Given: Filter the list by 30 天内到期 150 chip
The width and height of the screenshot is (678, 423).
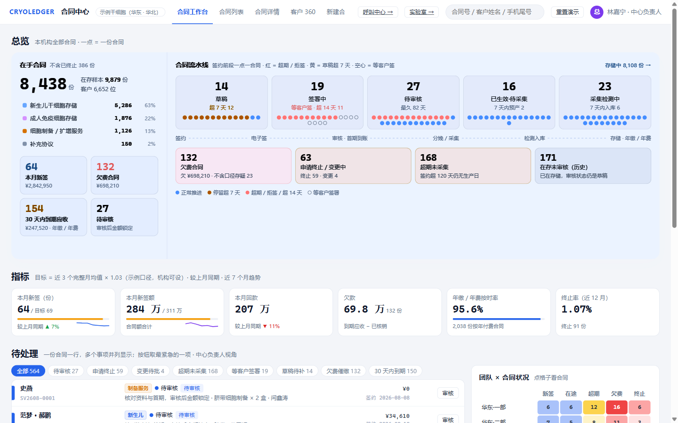Looking at the screenshot, I should (x=395, y=371).
